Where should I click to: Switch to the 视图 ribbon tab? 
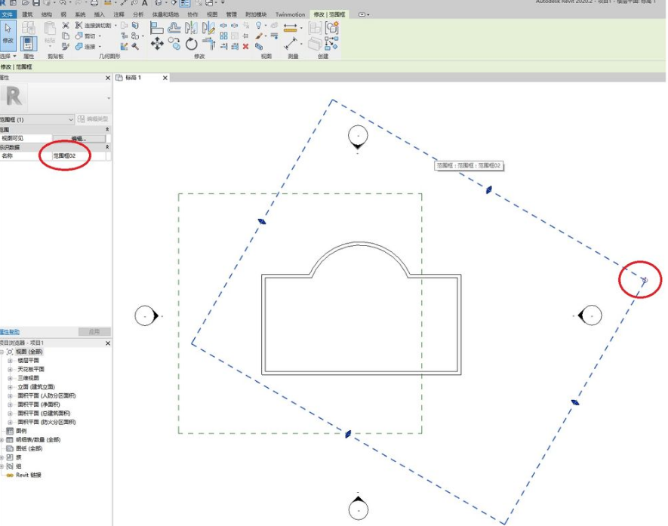pyautogui.click(x=212, y=14)
